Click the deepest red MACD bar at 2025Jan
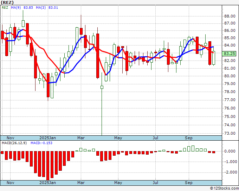The height and width of the screenshot is (191, 239). (x=48, y=166)
